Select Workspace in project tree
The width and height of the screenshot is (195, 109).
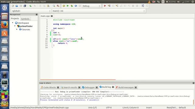pyautogui.click(x=23, y=23)
